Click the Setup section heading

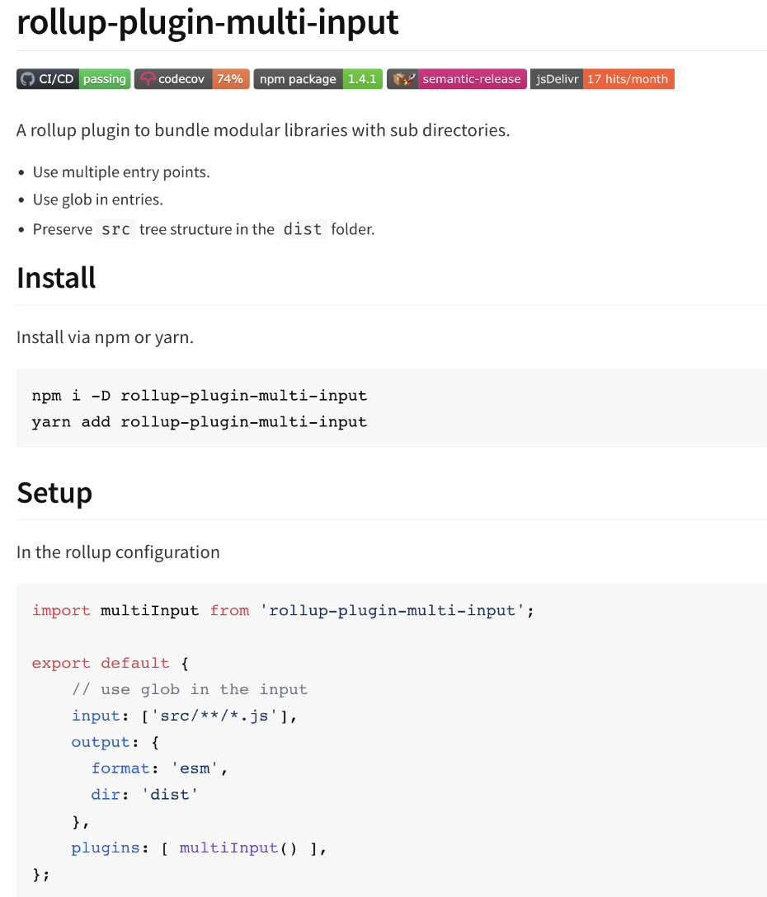click(54, 492)
